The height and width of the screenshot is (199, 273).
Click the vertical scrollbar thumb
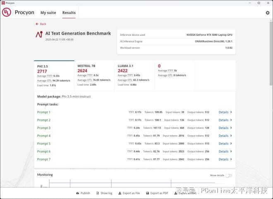pyautogui.click(x=271, y=53)
